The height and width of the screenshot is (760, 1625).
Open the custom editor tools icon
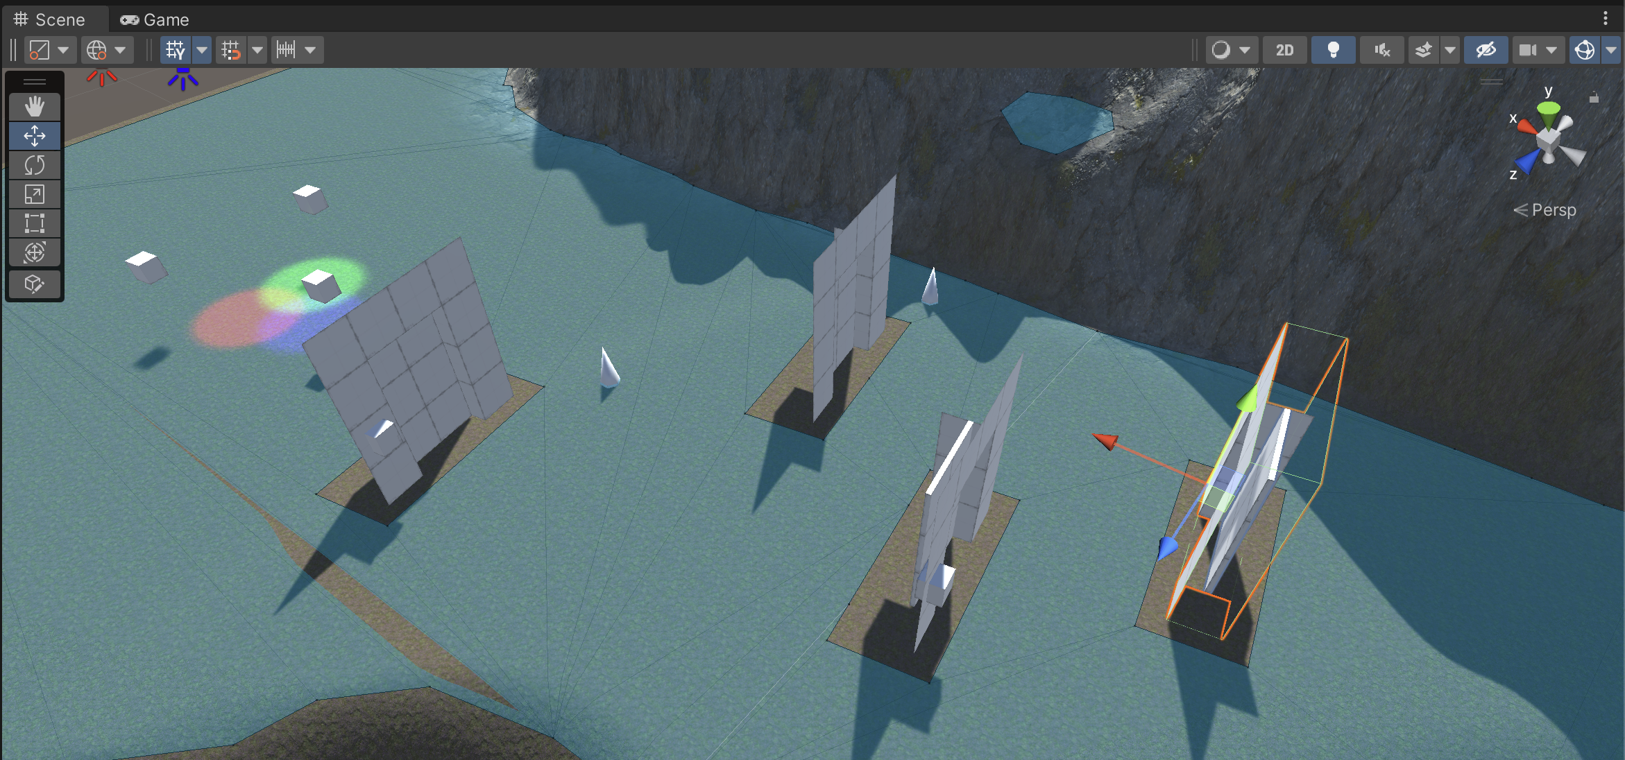[x=34, y=284]
